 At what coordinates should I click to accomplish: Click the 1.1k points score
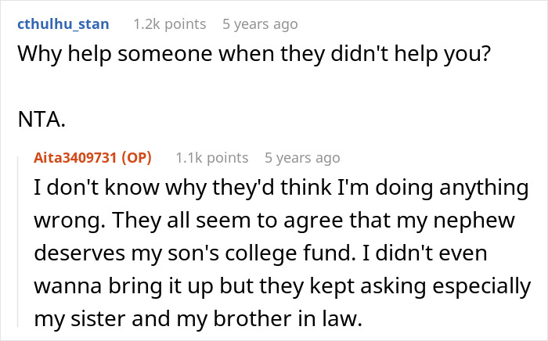coord(211,158)
